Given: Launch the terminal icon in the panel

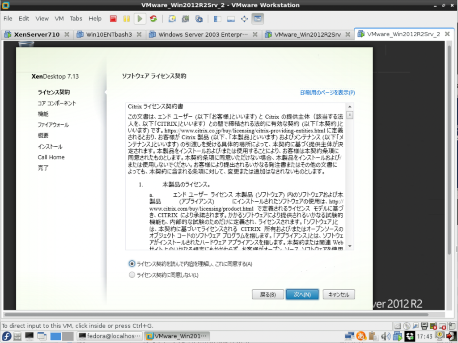Looking at the screenshot, I should [x=29, y=337].
